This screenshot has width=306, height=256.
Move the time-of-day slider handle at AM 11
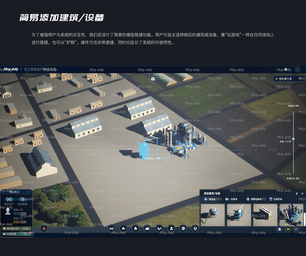click(293, 139)
